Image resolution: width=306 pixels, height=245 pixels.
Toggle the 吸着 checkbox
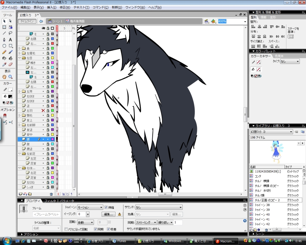(108, 229)
